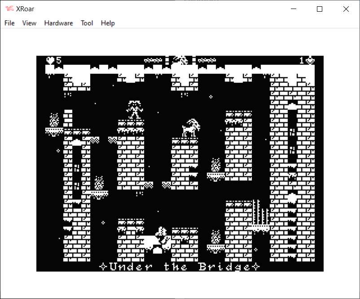Minimize the XRoar window

click(x=294, y=9)
